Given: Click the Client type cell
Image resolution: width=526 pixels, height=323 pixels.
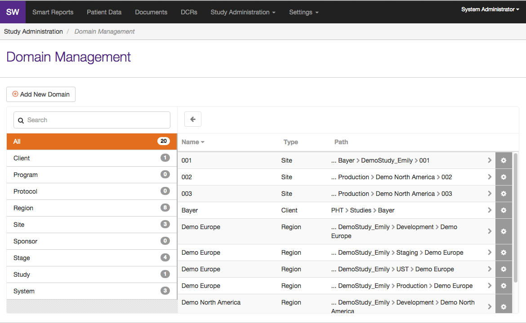Looking at the screenshot, I should pos(289,210).
